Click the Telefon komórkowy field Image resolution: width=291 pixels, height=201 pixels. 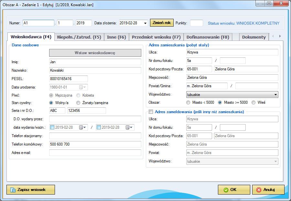point(95,144)
